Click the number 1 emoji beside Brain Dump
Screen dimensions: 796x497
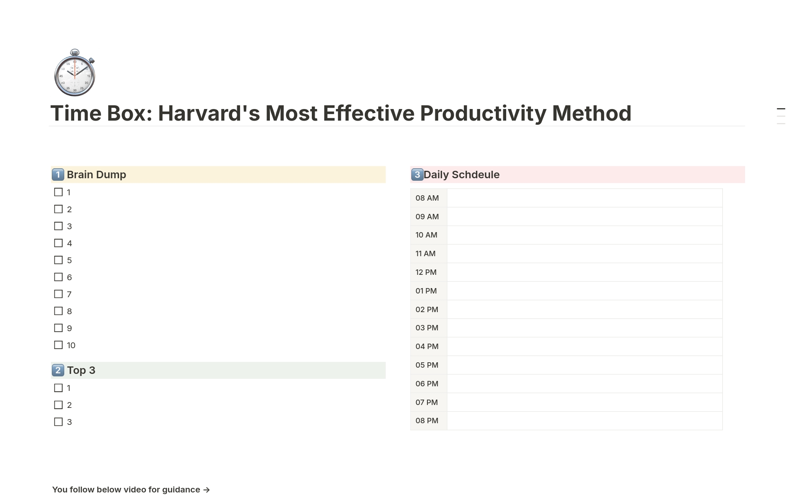point(58,175)
